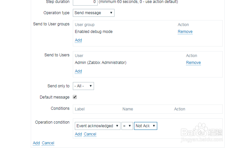This screenshot has height=148, width=236.
Task: Remove Admin (Zabbix Administrator) user
Action: 193,63
